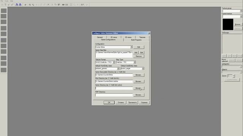The width and height of the screenshot is (243, 136).
Task: Click the black current texture preview
Action: click(228, 24)
